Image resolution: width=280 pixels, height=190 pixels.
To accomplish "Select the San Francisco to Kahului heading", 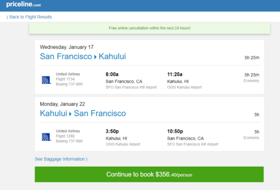I will [83, 56].
